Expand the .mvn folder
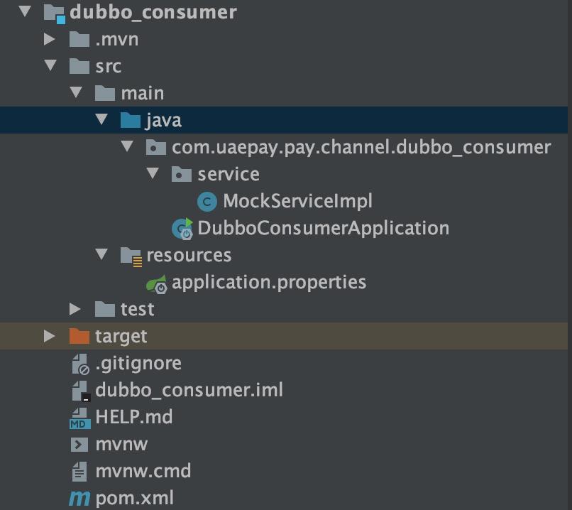This screenshot has height=510, width=572. (49, 38)
